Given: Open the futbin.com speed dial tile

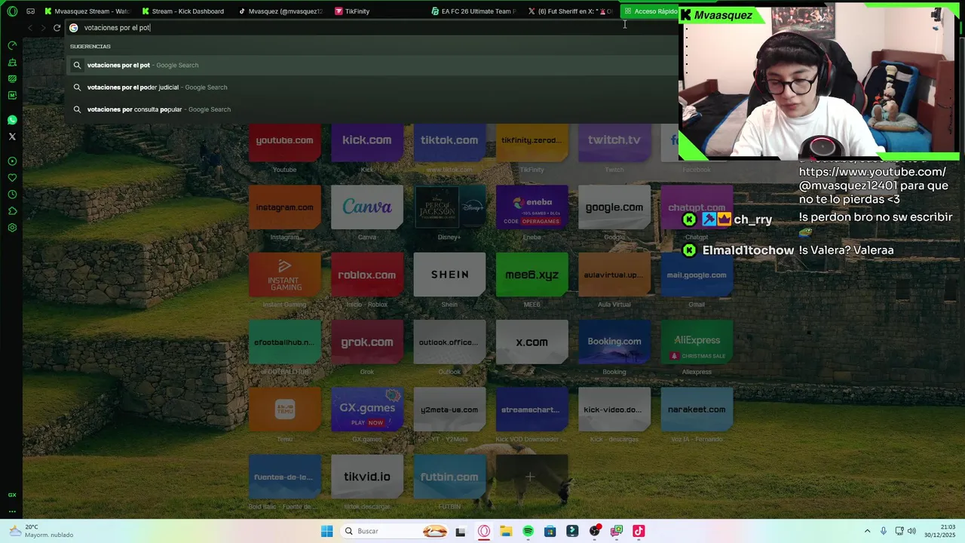Looking at the screenshot, I should [449, 477].
